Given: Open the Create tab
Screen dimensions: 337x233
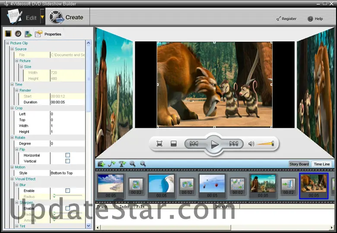Looking at the screenshot, I should point(66,18).
